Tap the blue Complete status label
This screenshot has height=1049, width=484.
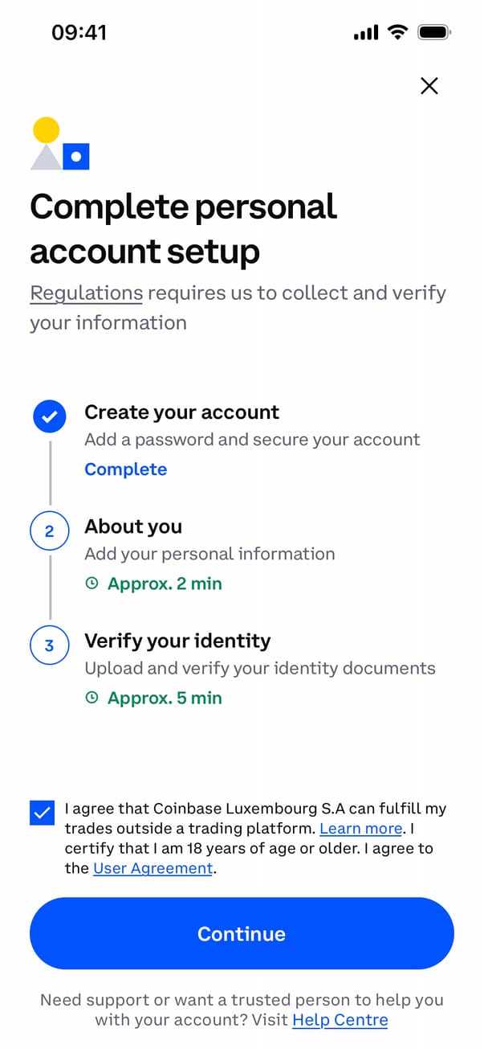(x=126, y=469)
